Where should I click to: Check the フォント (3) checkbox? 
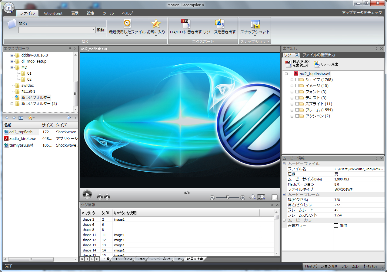coord(297,92)
